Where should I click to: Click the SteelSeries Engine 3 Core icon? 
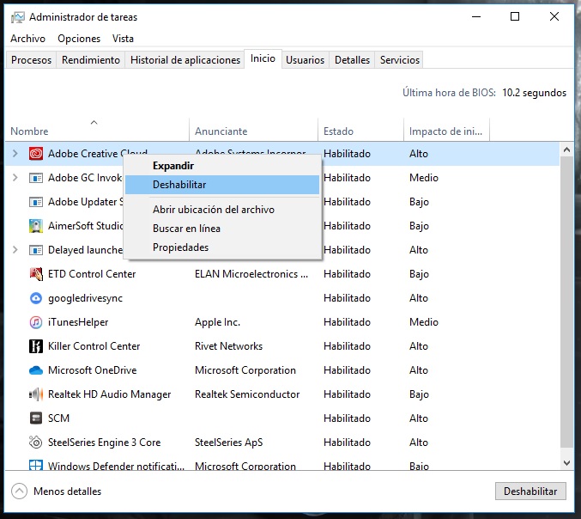click(x=36, y=443)
